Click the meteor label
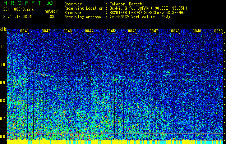Viewport: 226px width, 144px height. [x=51, y=11]
